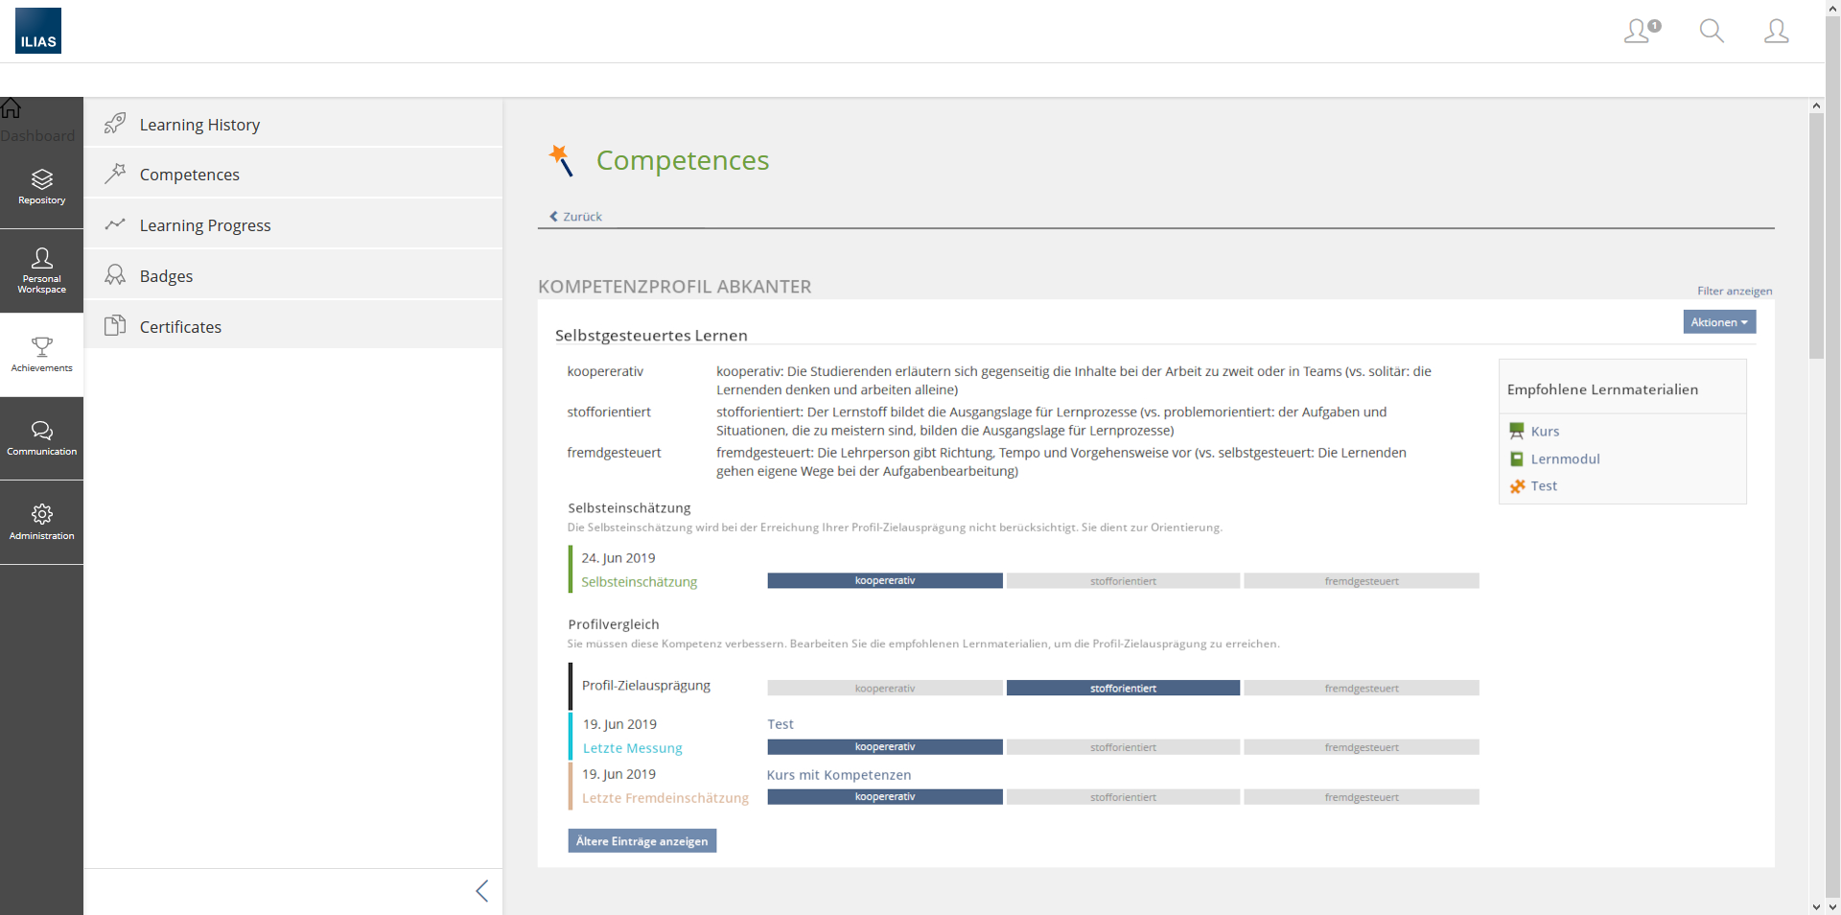Go back using Zurück link

click(576, 217)
